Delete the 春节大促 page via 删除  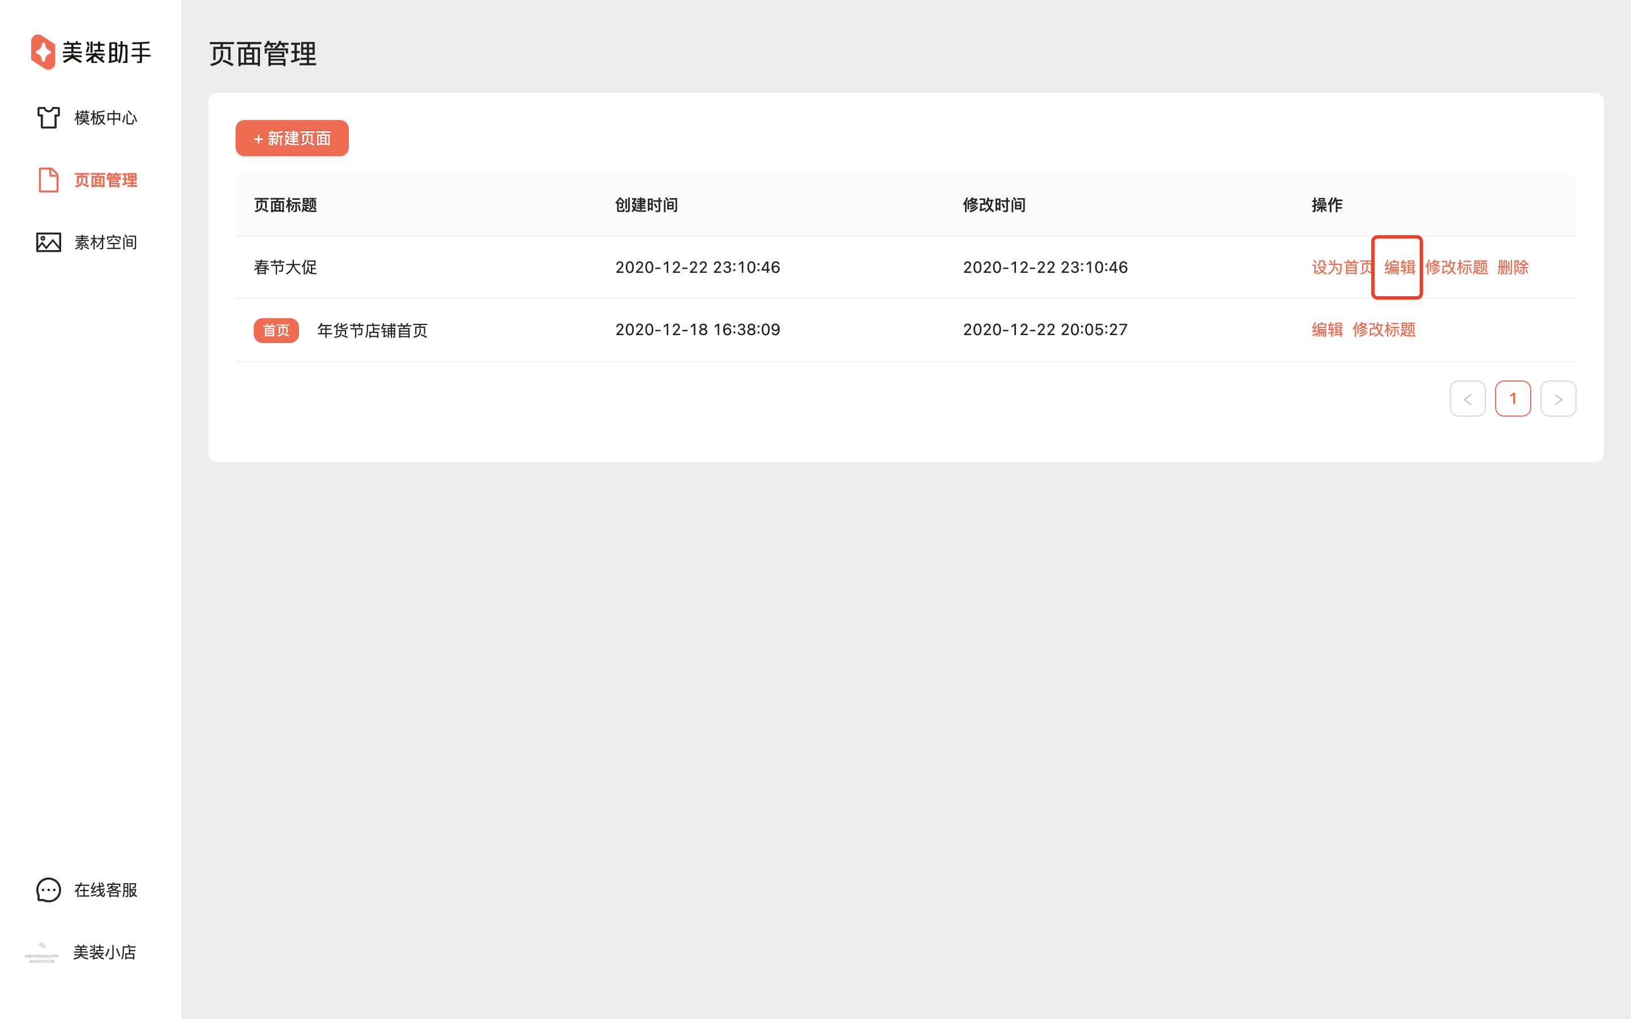click(1513, 267)
